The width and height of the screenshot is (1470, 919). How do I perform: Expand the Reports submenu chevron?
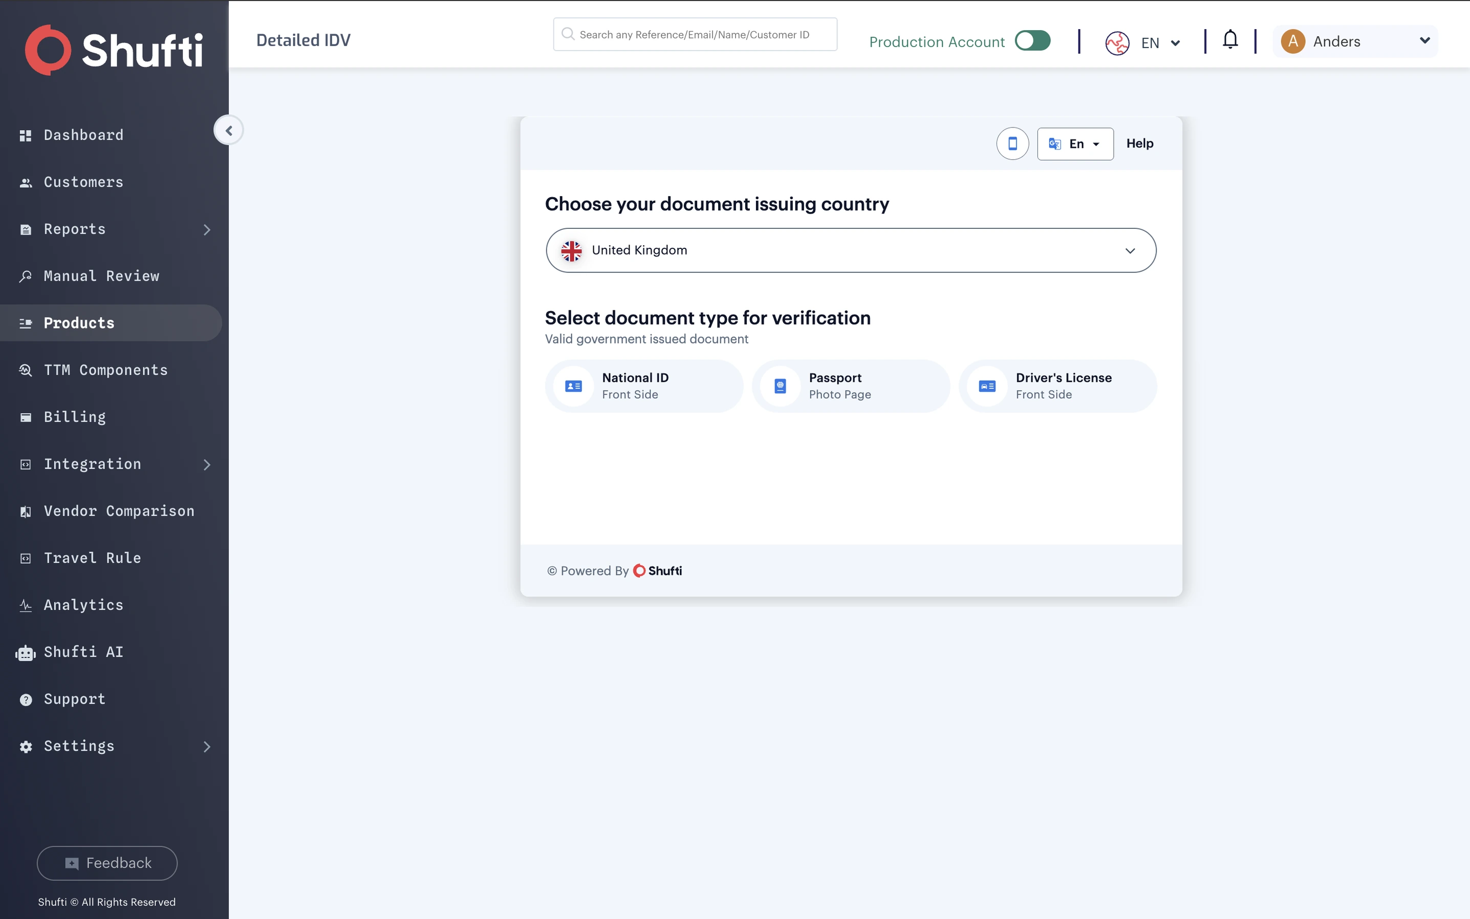click(x=207, y=230)
